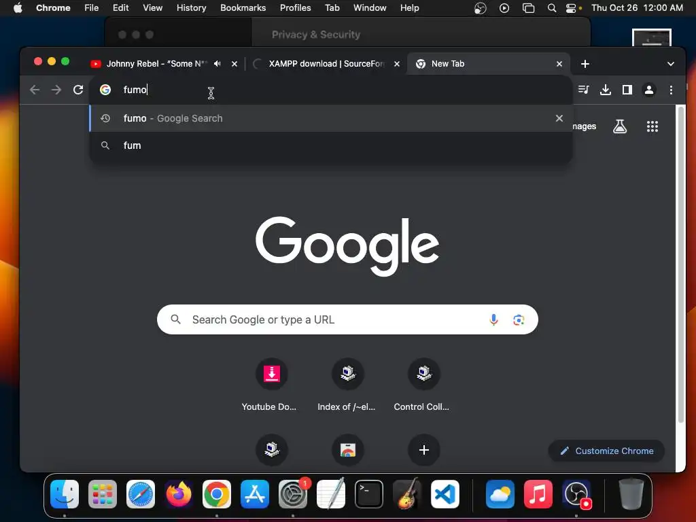Click the page vertical scrollbar
696x522 pixels.
(x=681, y=264)
